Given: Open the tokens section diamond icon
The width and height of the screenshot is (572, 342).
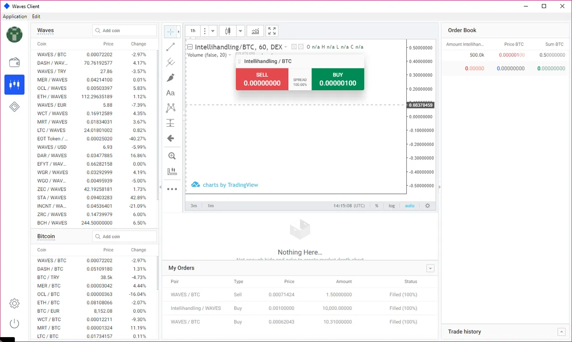Looking at the screenshot, I should [x=14, y=107].
